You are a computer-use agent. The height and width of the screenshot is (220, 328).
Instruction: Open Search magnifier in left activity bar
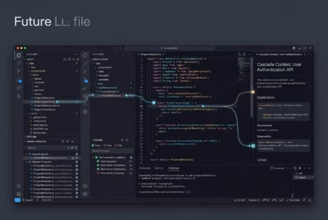[x=19, y=63]
